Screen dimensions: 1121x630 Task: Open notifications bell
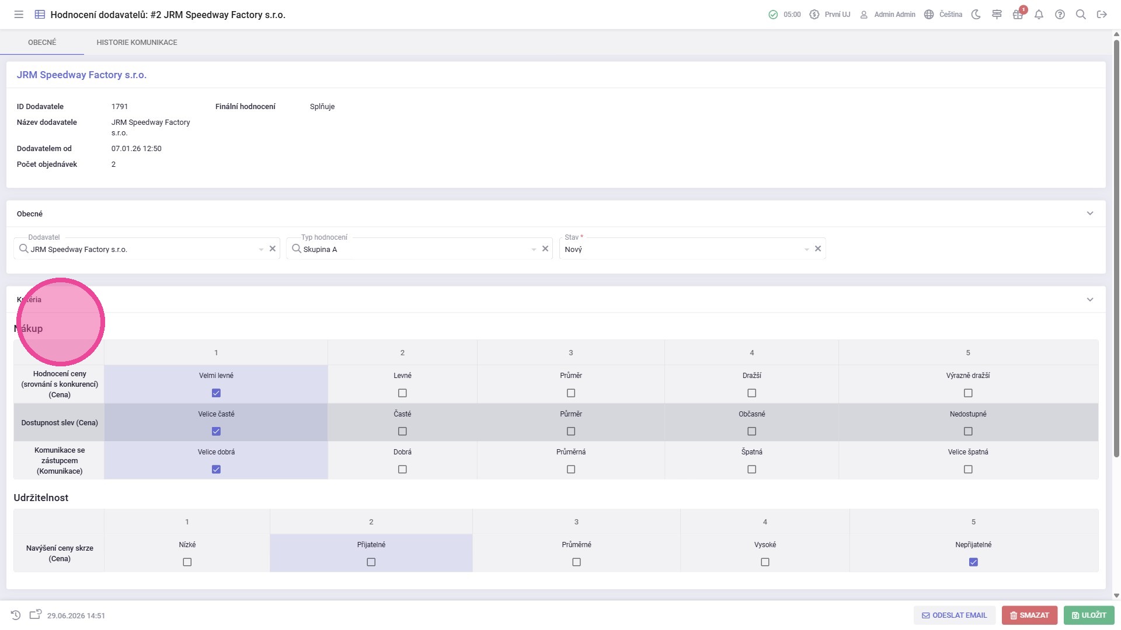tap(1039, 15)
